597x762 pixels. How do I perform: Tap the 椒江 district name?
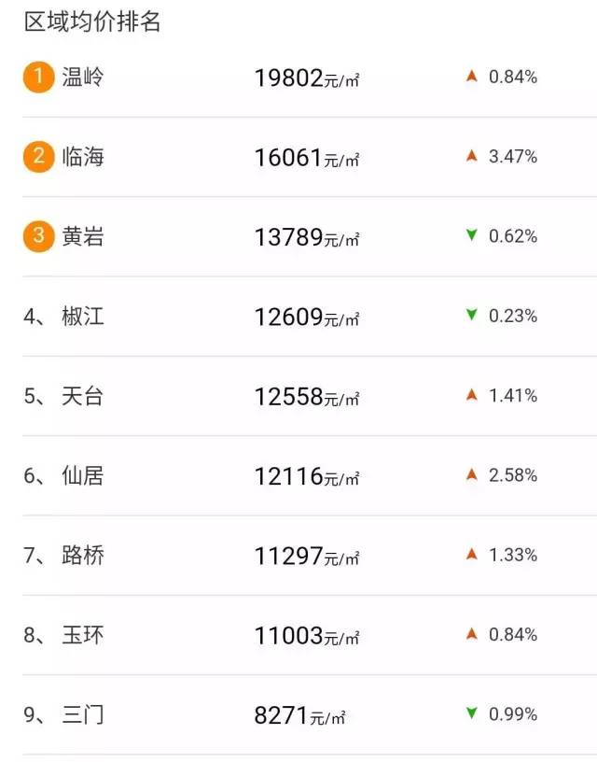pos(82,317)
